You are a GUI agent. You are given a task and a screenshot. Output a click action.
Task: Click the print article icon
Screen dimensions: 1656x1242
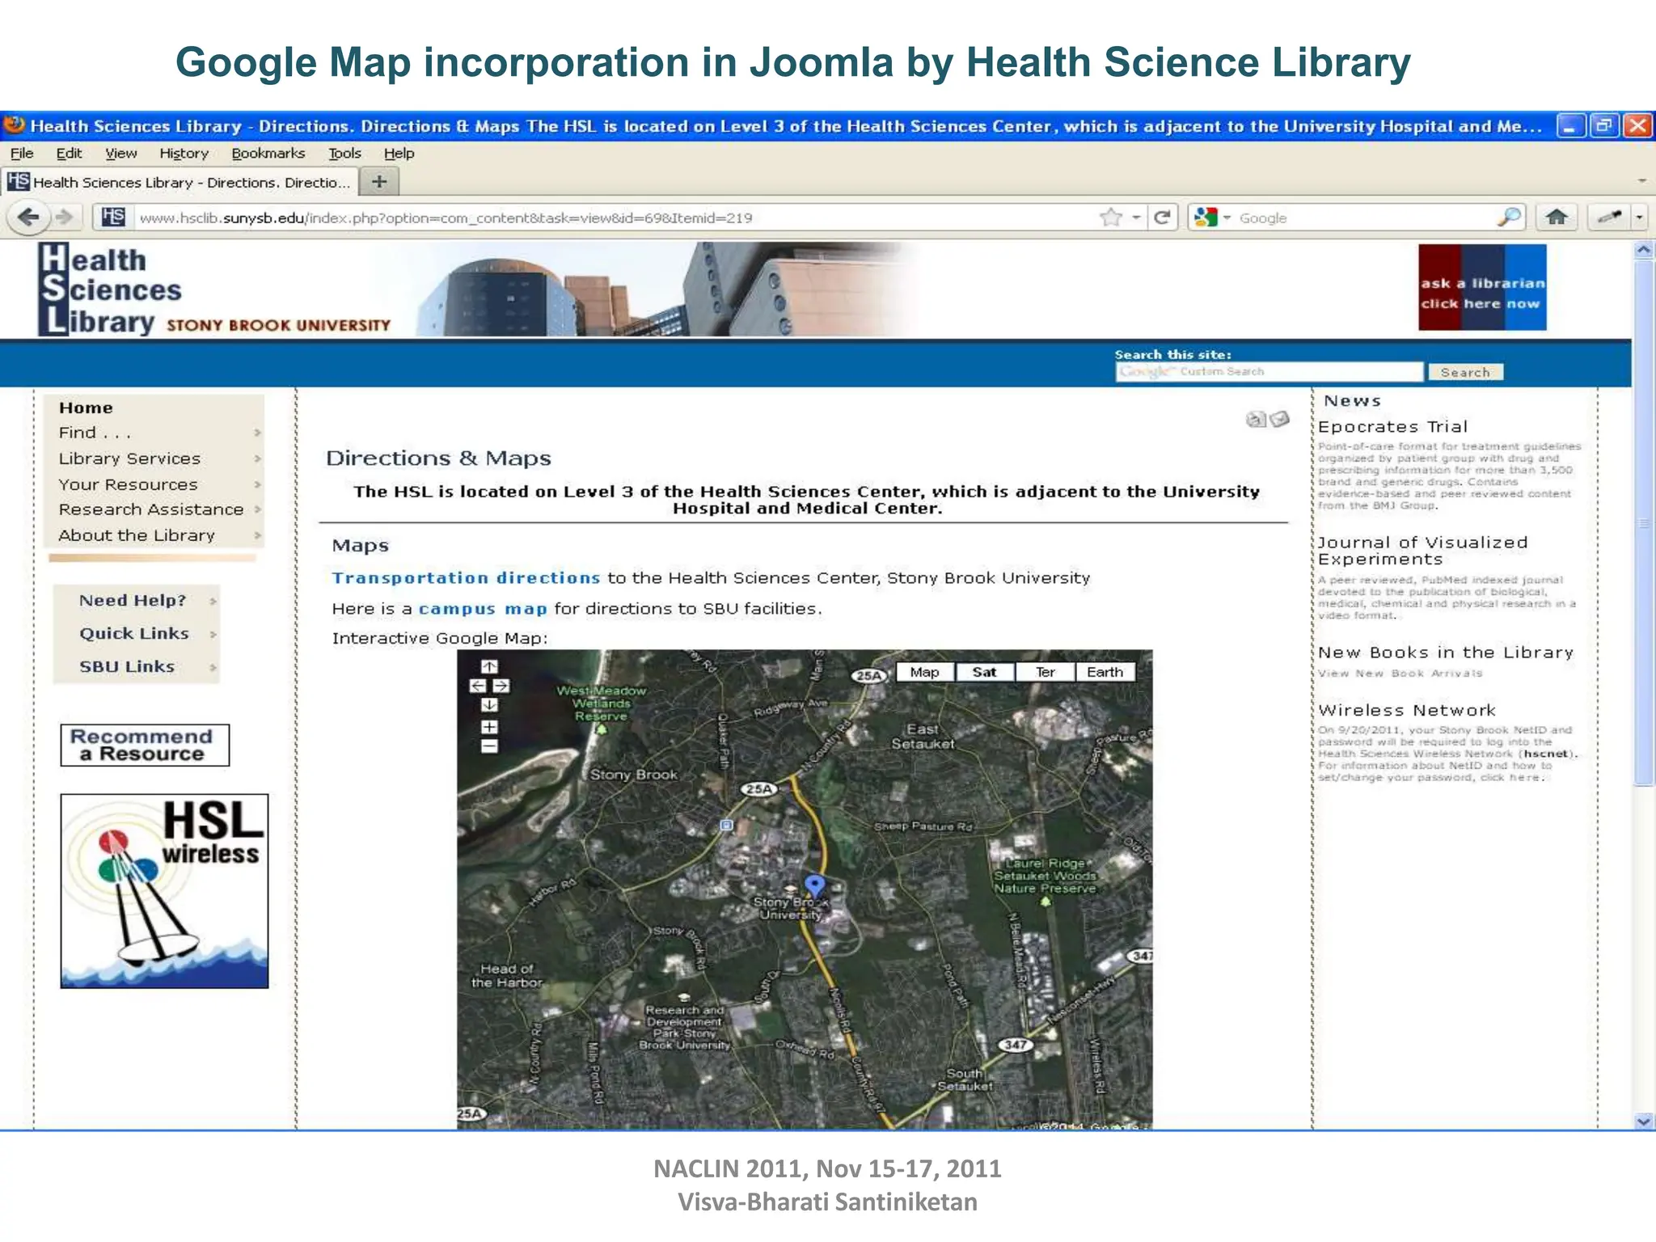tap(1256, 419)
